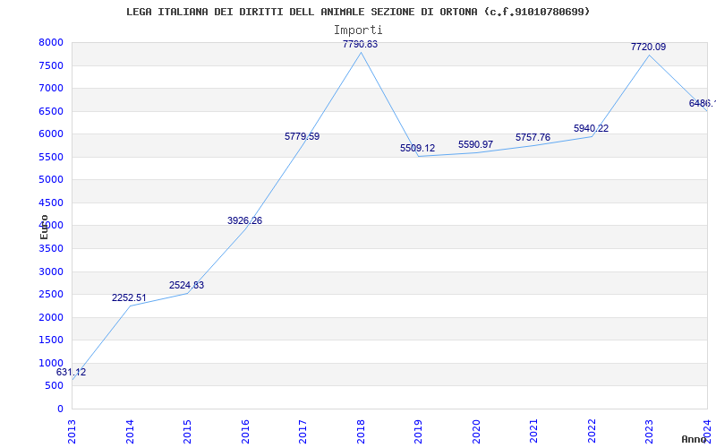Screen dimensions: 716x448
Task: Click the y-axis tick 7000
Action: click(x=51, y=88)
